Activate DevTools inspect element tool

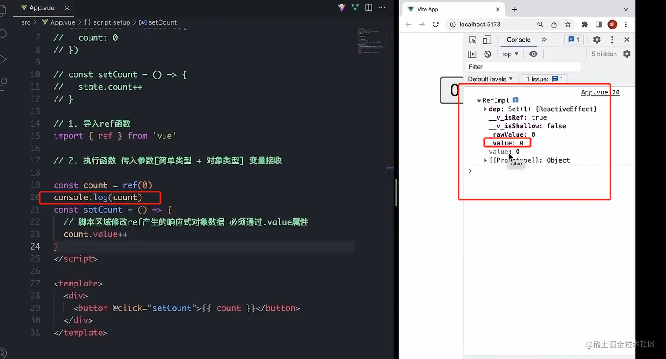point(473,40)
